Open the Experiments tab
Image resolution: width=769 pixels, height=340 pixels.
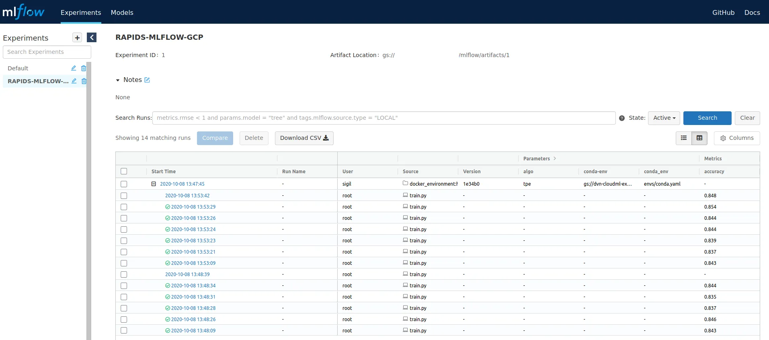click(x=81, y=12)
